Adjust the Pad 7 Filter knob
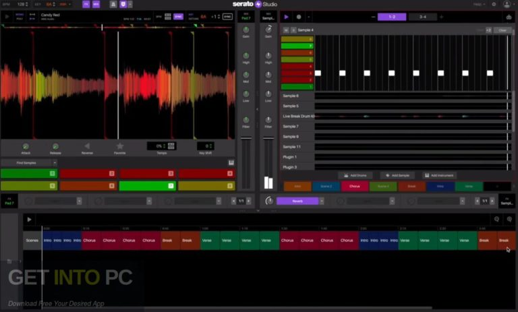This screenshot has height=312, width=518. (x=246, y=120)
